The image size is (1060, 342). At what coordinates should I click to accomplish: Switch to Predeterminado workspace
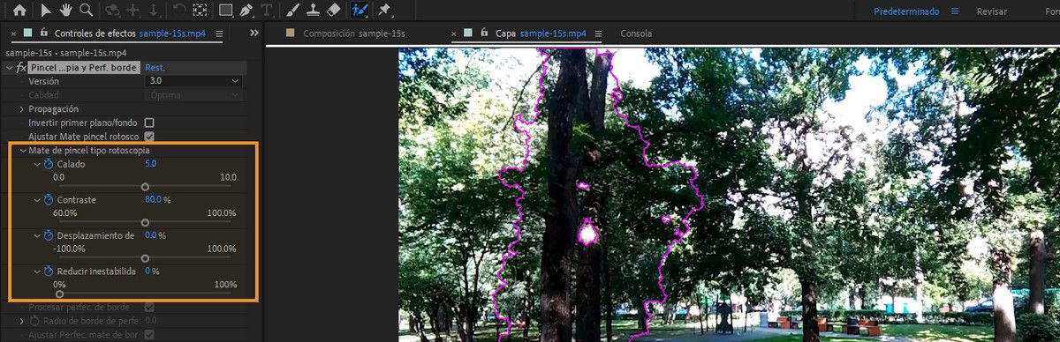pyautogui.click(x=907, y=11)
